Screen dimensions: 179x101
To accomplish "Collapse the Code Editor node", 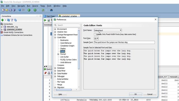I will pyautogui.click(x=55, y=37).
